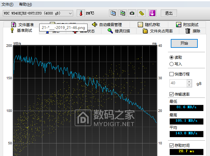Increase the gB value with up arrow
The height and width of the screenshot is (156, 210).
[189, 81]
